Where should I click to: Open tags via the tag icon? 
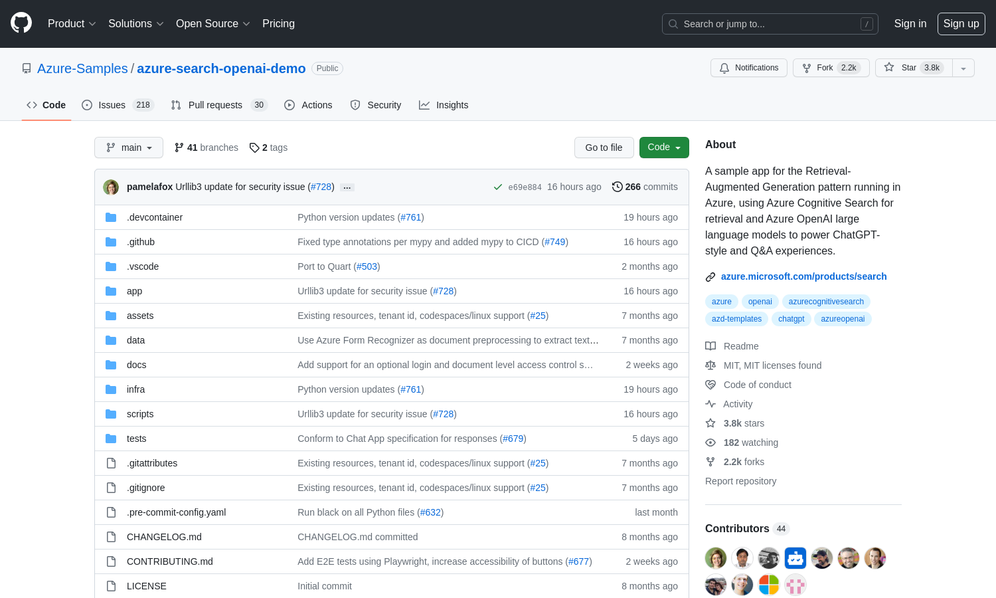point(254,148)
